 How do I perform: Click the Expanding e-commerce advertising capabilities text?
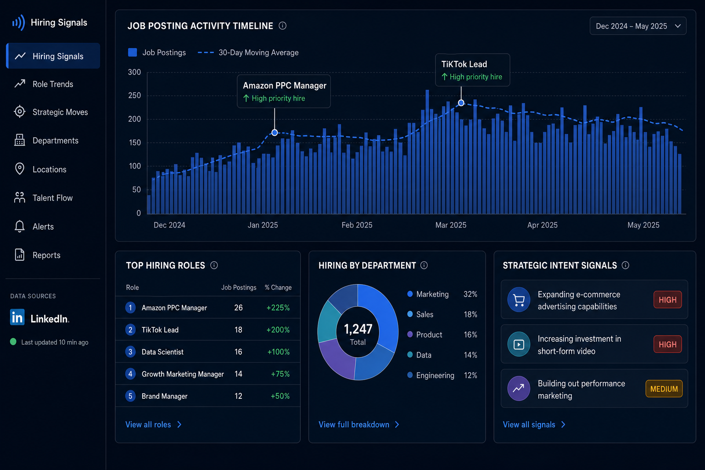coord(579,300)
